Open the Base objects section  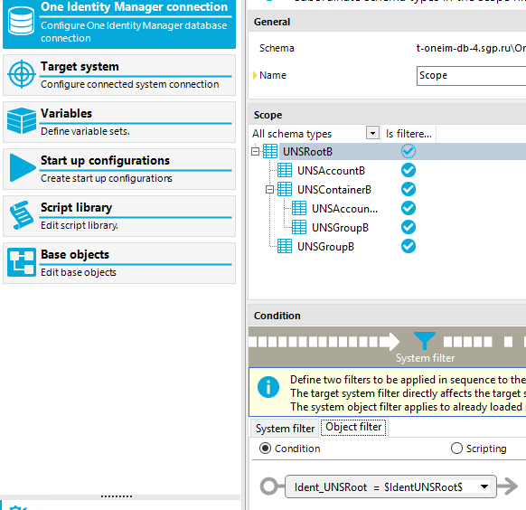click(119, 263)
